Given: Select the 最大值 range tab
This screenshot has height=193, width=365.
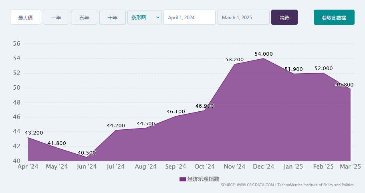Looking at the screenshot, I should coord(26,18).
